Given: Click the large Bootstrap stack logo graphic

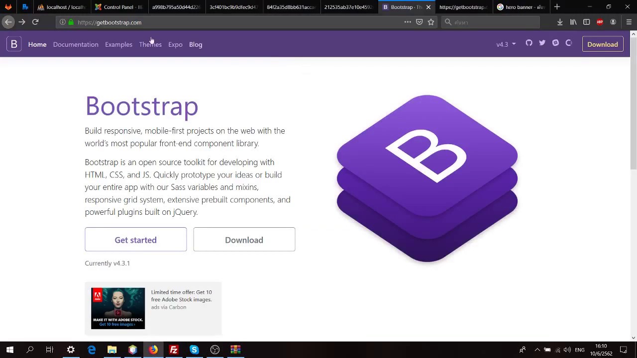Looking at the screenshot, I should [427, 178].
